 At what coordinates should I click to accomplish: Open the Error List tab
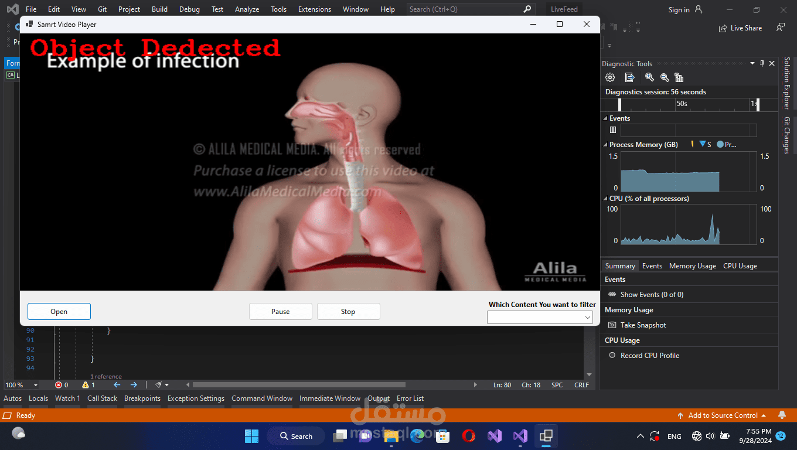click(410, 398)
